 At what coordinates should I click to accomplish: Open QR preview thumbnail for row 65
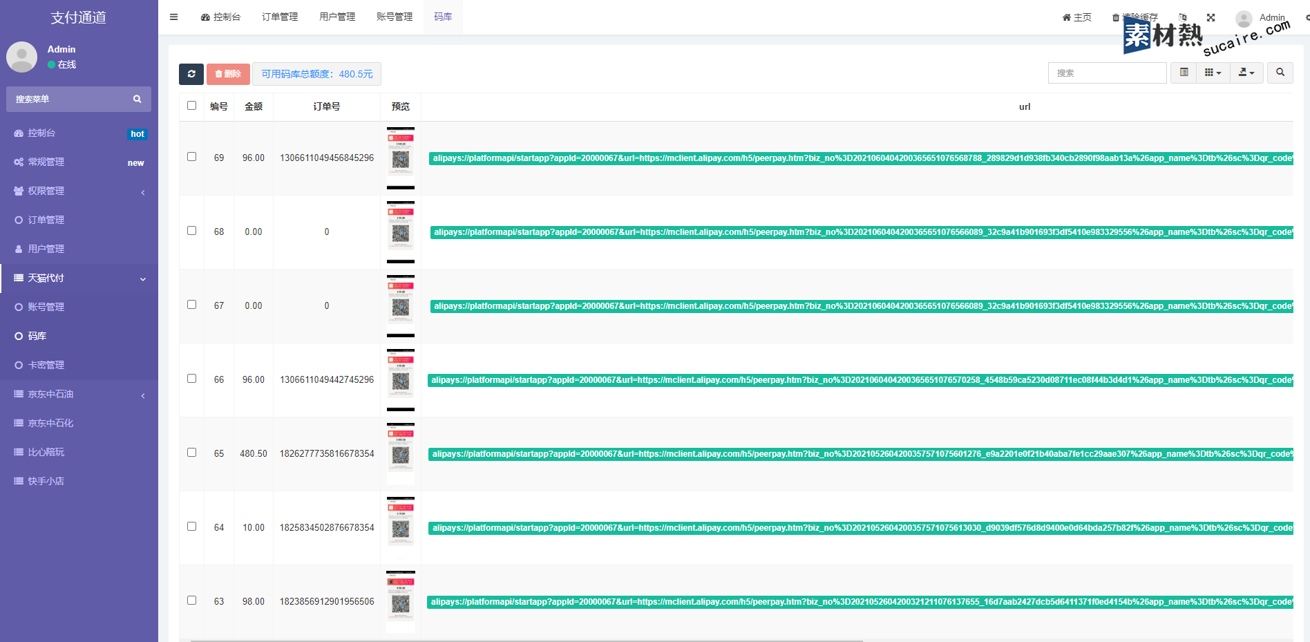pos(401,454)
